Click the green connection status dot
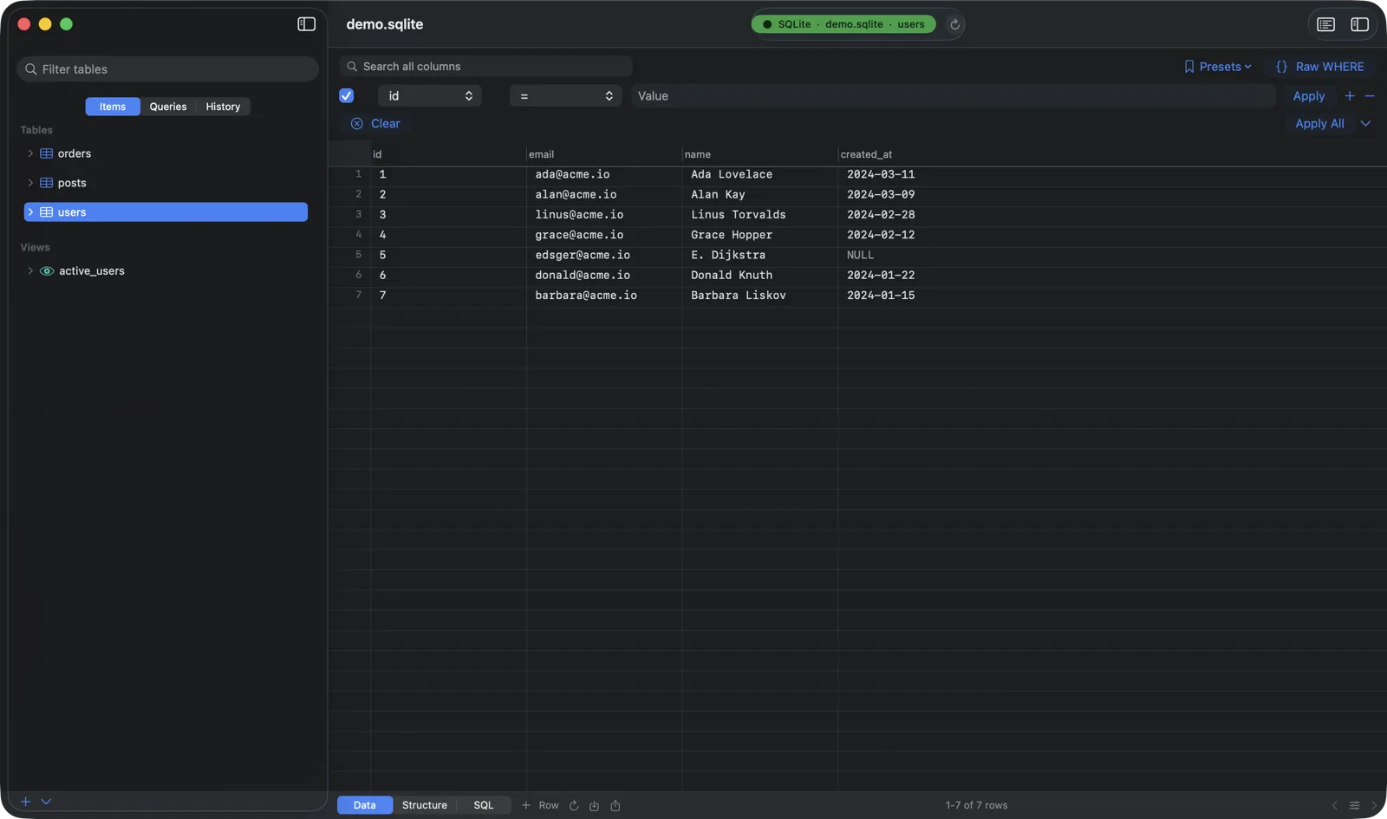1387x819 pixels. 767,24
